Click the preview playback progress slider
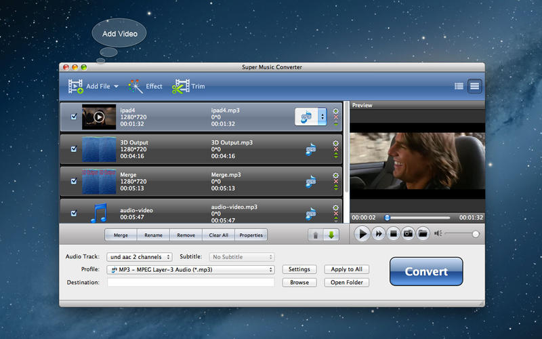Screen dimensions: 542x339 tap(417, 218)
